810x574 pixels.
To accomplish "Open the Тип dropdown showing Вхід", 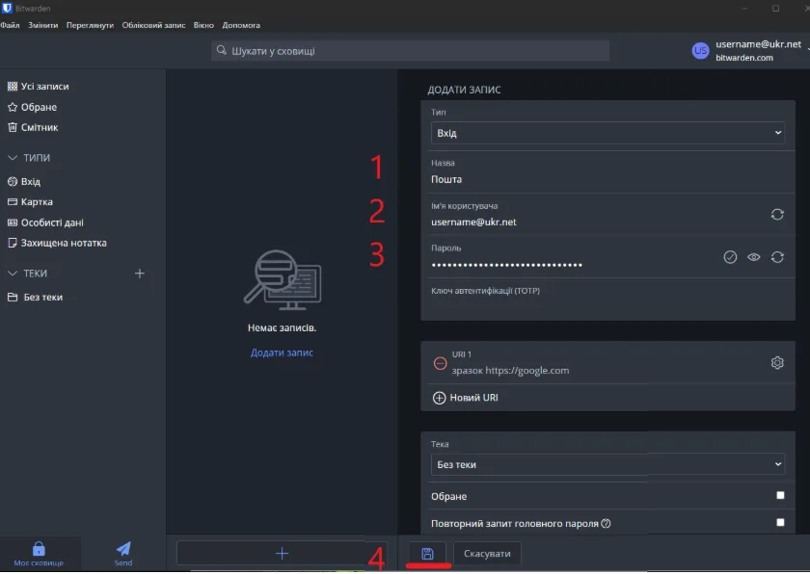I will 607,133.
